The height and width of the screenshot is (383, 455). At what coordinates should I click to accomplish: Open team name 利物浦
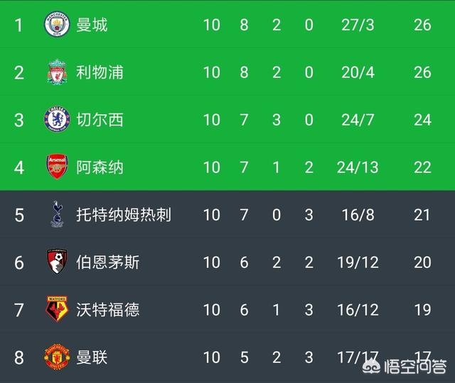100,72
